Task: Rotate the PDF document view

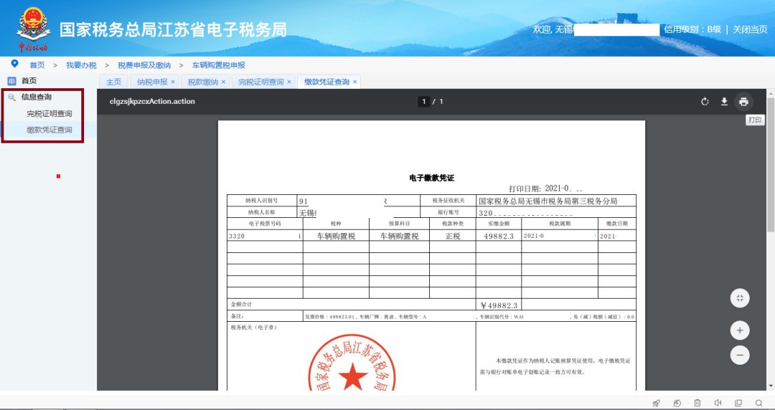Action: tap(705, 102)
